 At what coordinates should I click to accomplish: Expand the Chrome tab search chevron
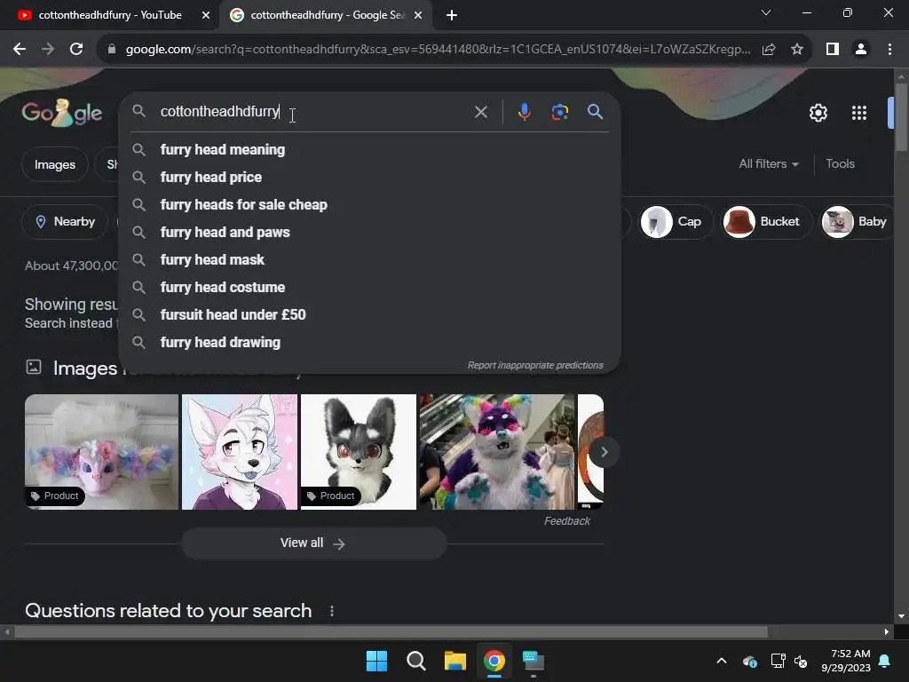point(766,12)
